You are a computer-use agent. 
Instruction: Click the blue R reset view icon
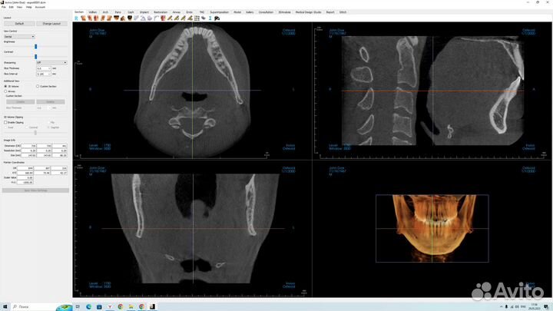pyautogui.click(x=76, y=18)
